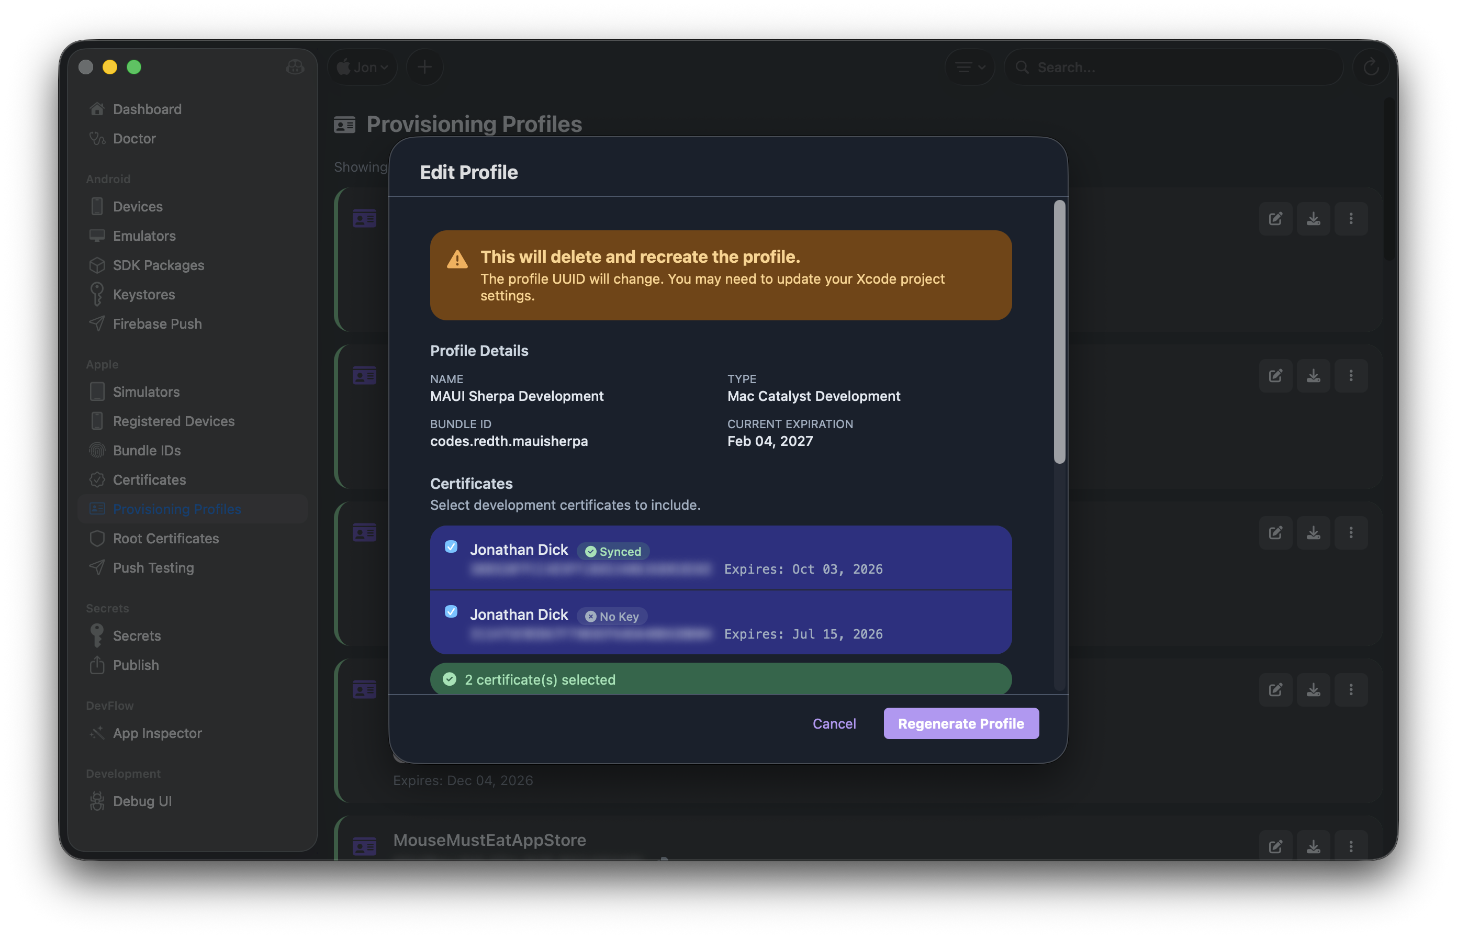Click edit icon on fourth profile row

1275,690
